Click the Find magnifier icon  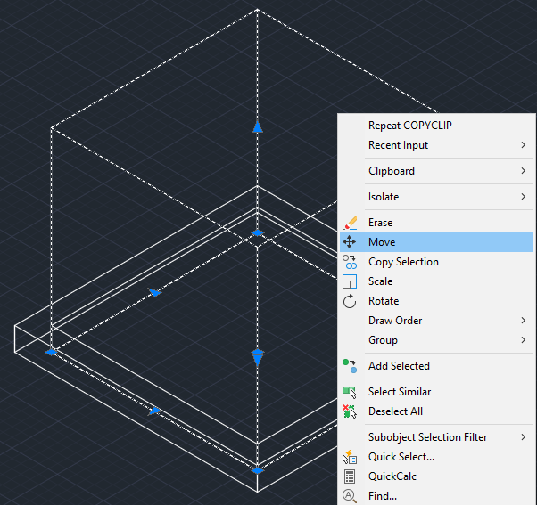pos(350,496)
